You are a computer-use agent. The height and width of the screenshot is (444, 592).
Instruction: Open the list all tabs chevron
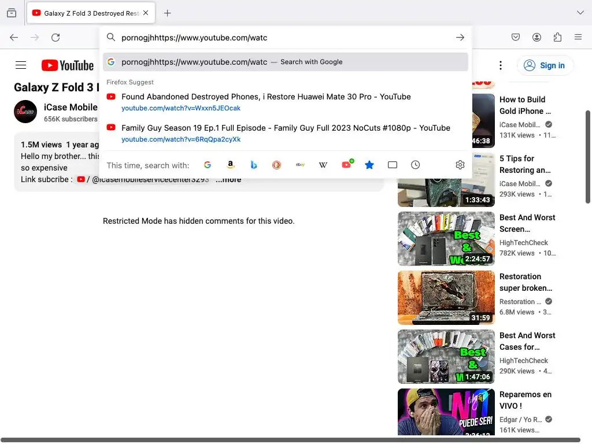pos(580,13)
